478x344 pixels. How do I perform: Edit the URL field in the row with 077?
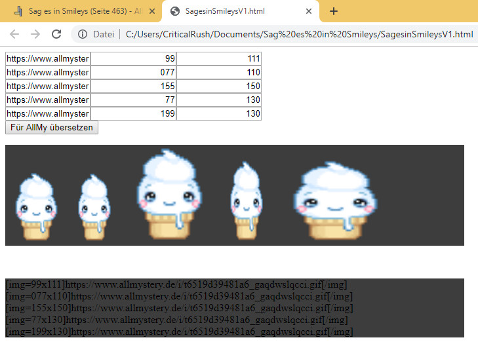(x=48, y=72)
